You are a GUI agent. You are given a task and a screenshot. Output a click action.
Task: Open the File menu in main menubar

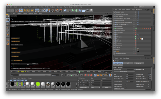pos(8,7)
